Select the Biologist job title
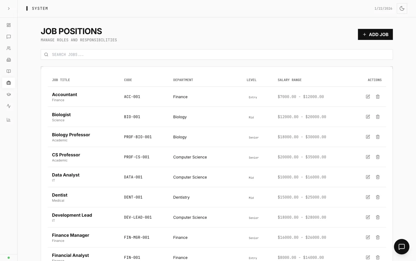The image size is (416, 261). [x=61, y=115]
